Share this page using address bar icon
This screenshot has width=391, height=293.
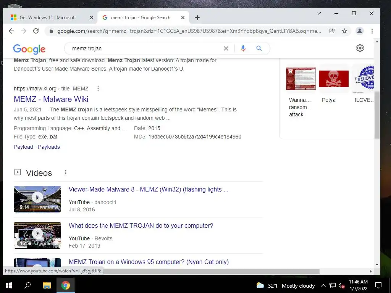click(x=332, y=31)
